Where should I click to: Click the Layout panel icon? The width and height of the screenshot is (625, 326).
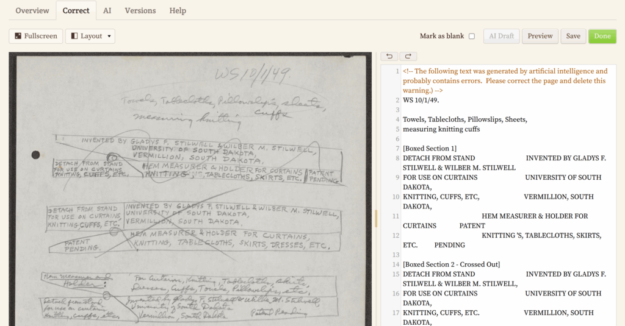coord(74,36)
